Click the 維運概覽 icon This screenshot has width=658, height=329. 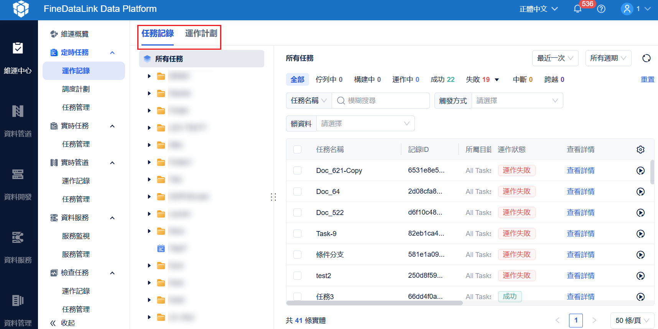tap(54, 34)
